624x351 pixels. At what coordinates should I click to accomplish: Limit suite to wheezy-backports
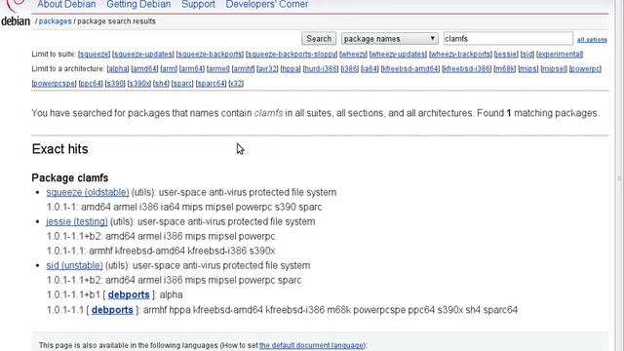tap(460, 55)
